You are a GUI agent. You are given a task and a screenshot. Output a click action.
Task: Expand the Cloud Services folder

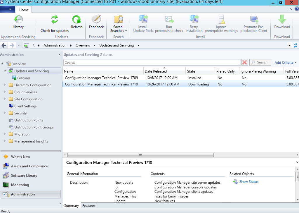5,92
